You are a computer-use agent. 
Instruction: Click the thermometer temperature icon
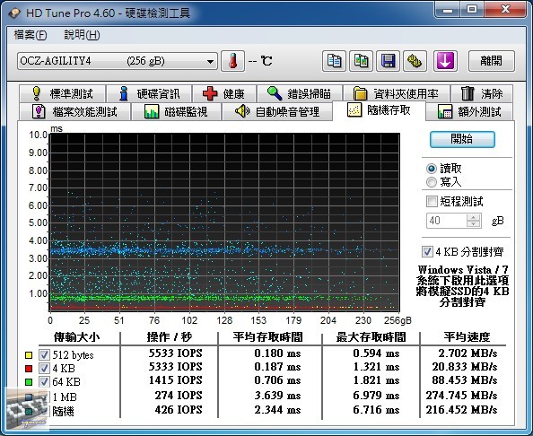[232, 61]
